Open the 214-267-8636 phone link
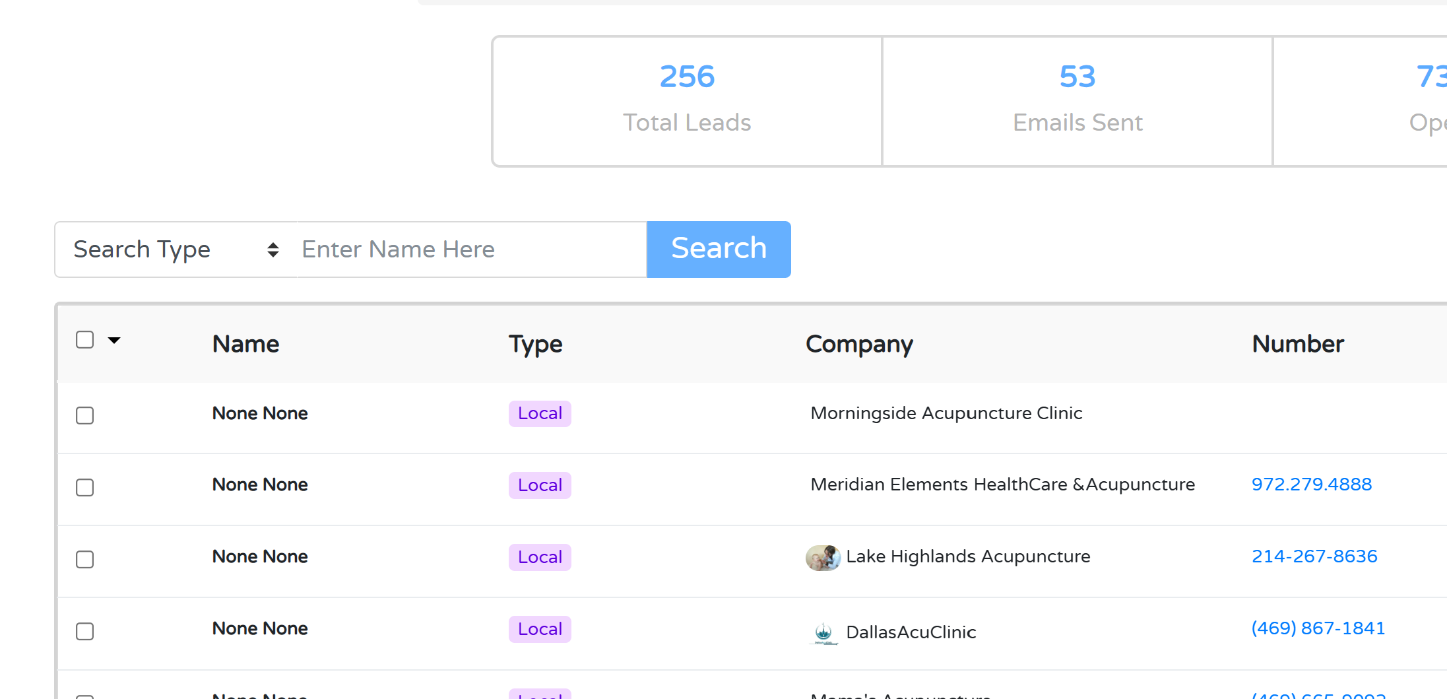Image resolution: width=1447 pixels, height=699 pixels. [x=1314, y=556]
